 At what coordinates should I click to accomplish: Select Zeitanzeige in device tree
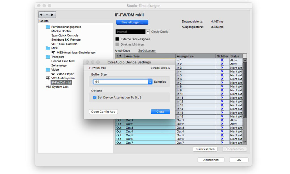coord(59,65)
